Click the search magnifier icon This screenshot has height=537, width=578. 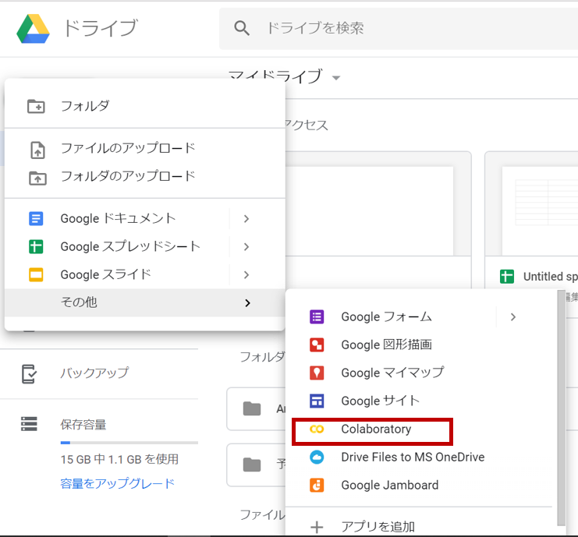coord(242,28)
